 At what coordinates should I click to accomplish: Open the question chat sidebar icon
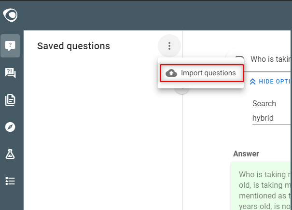(x=10, y=46)
